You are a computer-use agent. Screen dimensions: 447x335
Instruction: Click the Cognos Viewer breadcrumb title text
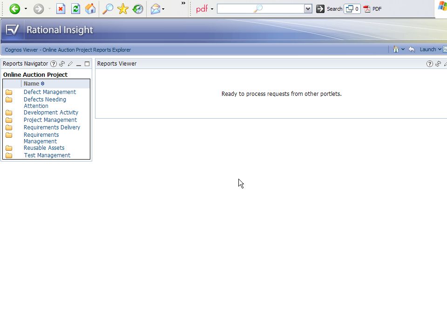(x=68, y=50)
